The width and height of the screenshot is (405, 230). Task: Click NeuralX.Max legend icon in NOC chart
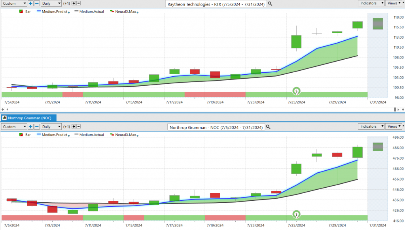point(112,135)
